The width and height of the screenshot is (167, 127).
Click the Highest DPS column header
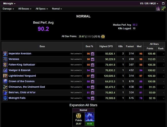tap(106, 46)
